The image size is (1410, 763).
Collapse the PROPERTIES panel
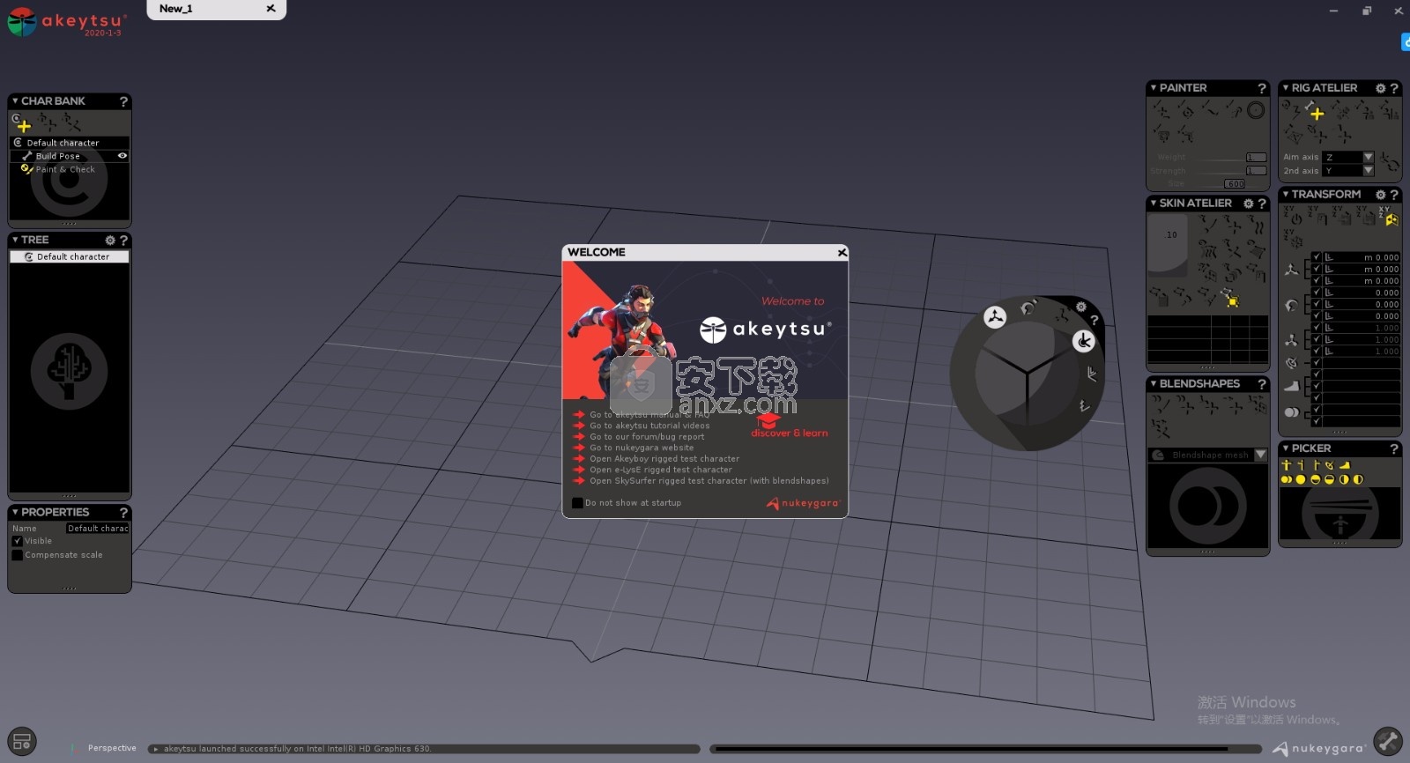(15, 512)
